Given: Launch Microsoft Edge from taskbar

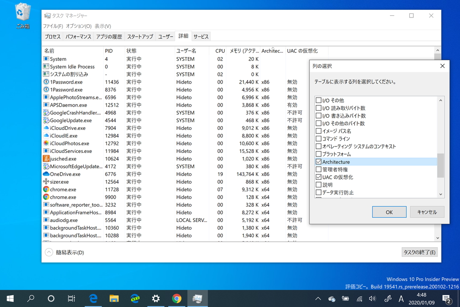Looking at the screenshot, I should (x=93, y=298).
